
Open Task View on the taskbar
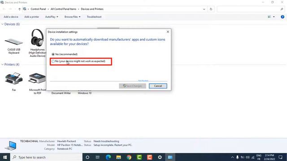[98, 157]
